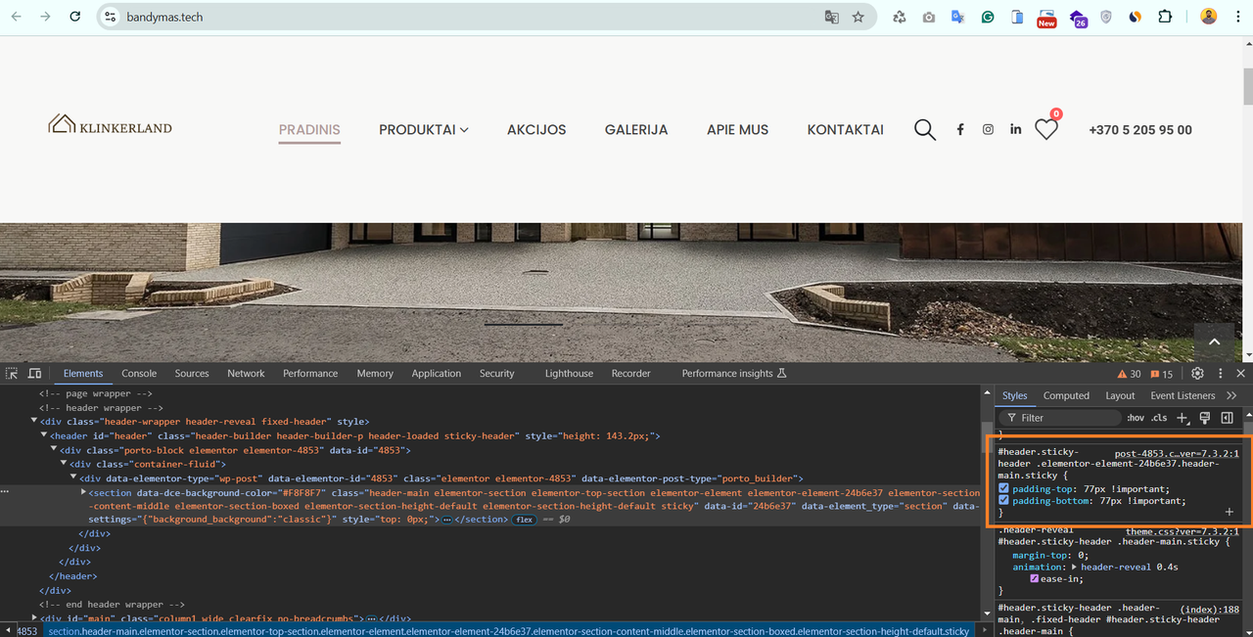Open the camera screenshot extension
This screenshot has width=1253, height=637.
coord(929,17)
